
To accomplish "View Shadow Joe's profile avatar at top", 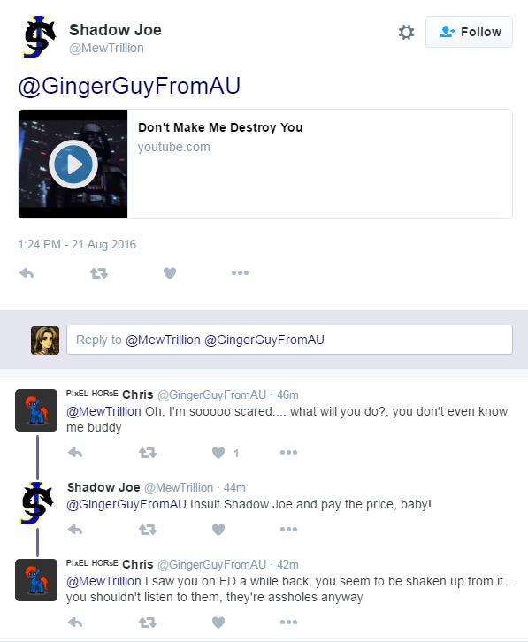I will (39, 37).
